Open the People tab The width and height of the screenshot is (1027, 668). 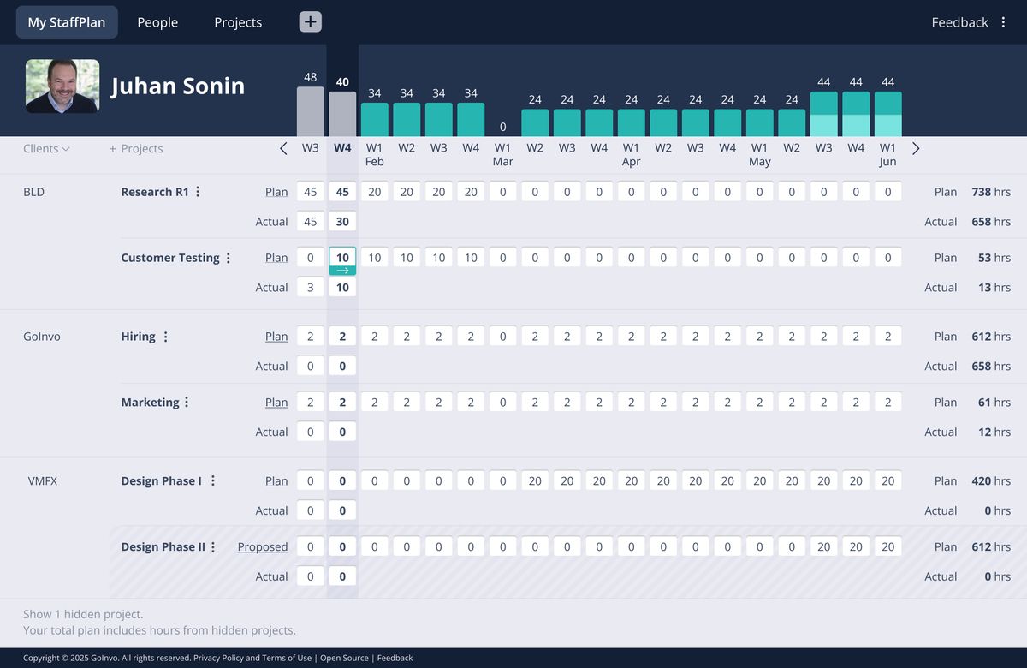coord(157,22)
